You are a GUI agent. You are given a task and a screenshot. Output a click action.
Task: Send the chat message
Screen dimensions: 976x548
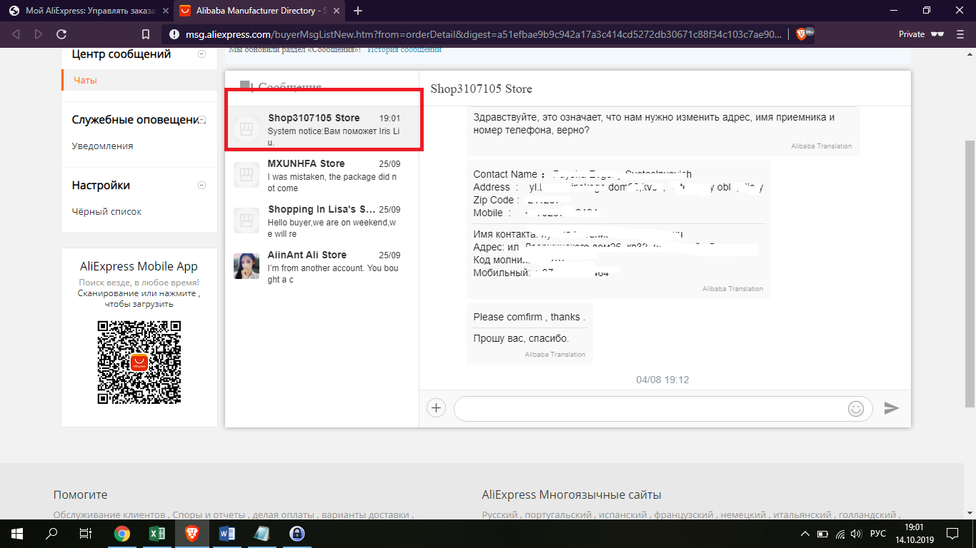(891, 408)
